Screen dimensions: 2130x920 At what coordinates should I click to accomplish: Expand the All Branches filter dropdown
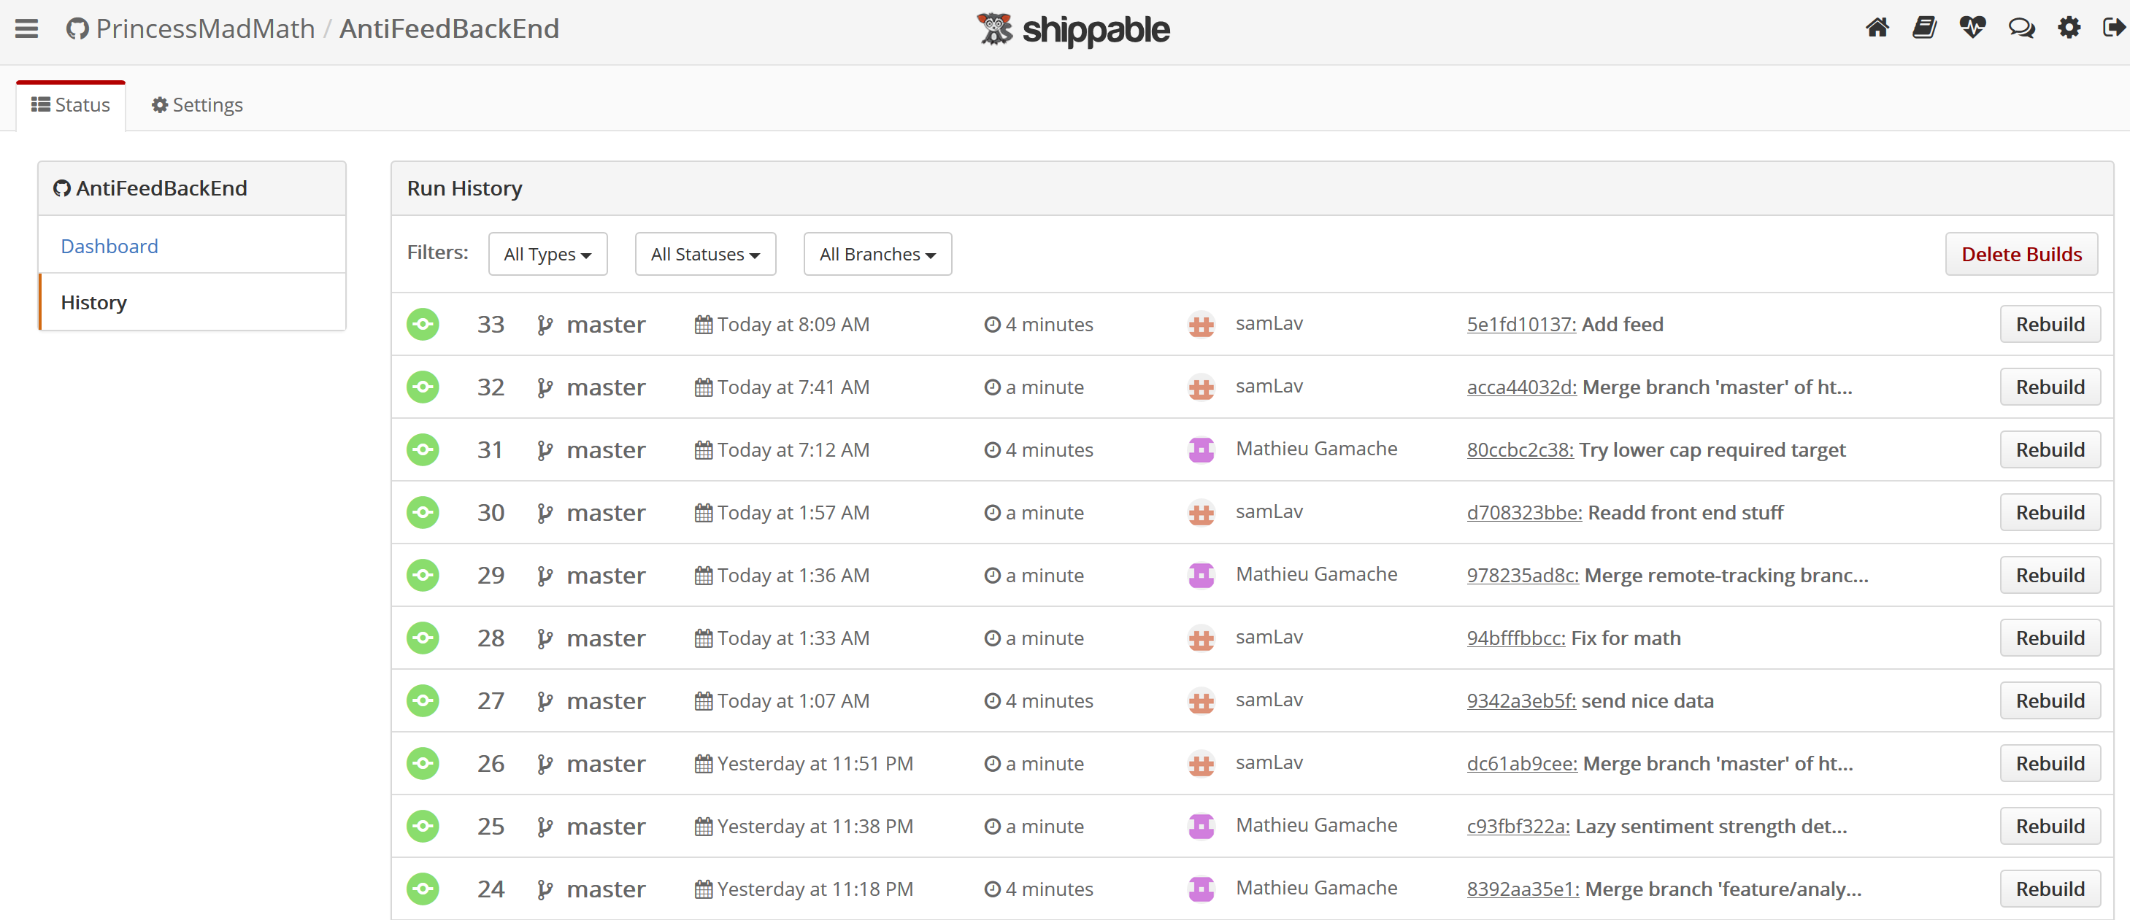pos(877,254)
